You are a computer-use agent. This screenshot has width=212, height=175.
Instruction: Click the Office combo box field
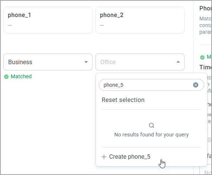(x=140, y=62)
